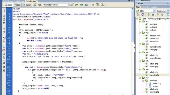Collapse folder 04 in file tree
170x95 pixels.
tap(140, 53)
